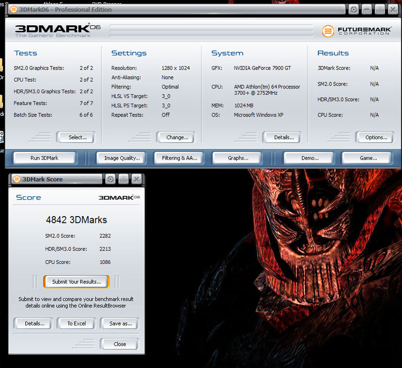Export results with To Excel
The height and width of the screenshot is (368, 402).
click(76, 324)
